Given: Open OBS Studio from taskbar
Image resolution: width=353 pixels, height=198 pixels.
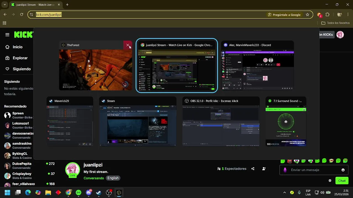Looking at the screenshot, I should point(109,193).
